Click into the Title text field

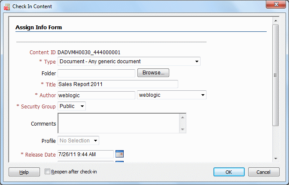click(118, 84)
